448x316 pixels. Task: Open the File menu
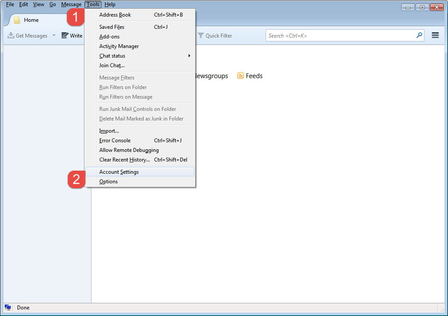[x=10, y=4]
